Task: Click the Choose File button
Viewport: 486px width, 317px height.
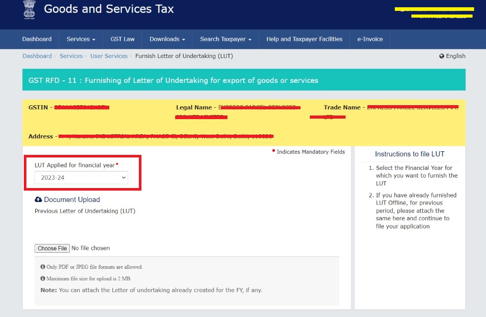Action: [x=52, y=248]
